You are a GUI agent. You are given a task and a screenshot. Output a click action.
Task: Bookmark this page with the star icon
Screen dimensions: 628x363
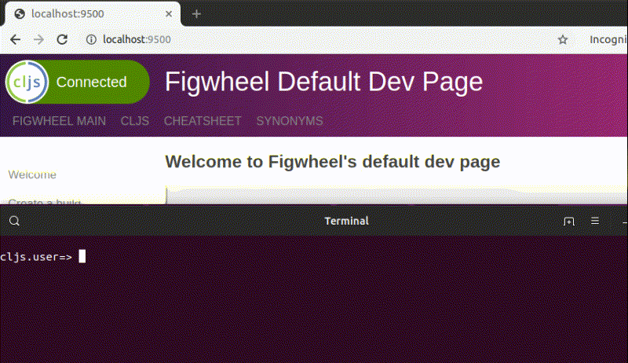pyautogui.click(x=563, y=39)
